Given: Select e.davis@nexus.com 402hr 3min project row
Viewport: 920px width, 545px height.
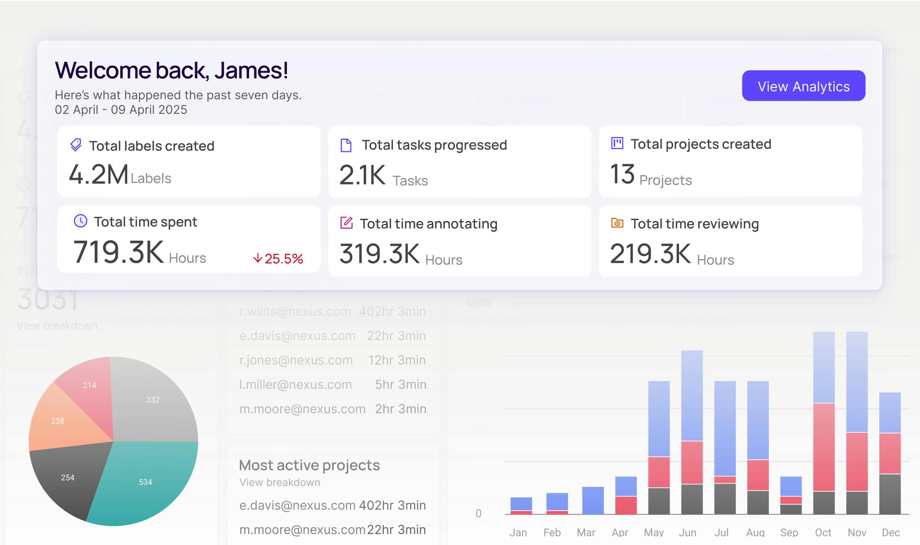Looking at the screenshot, I should point(332,505).
